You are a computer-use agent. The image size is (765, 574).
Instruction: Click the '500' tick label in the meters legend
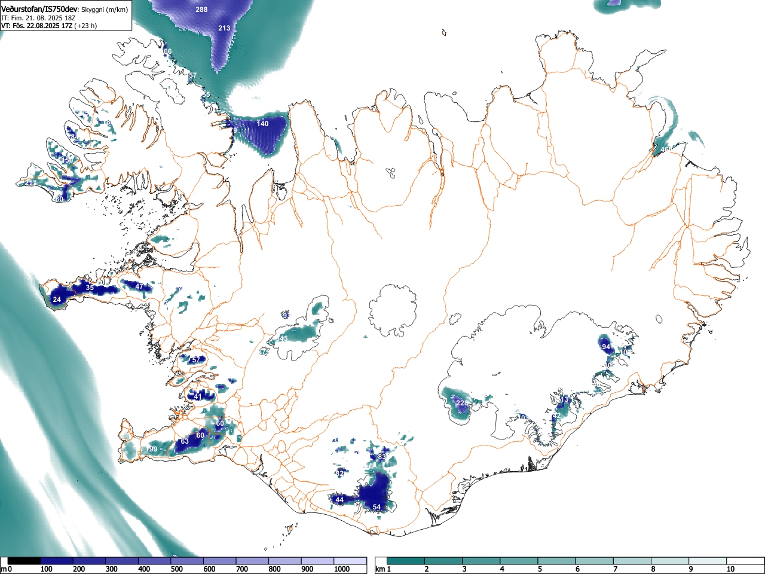coord(176,569)
